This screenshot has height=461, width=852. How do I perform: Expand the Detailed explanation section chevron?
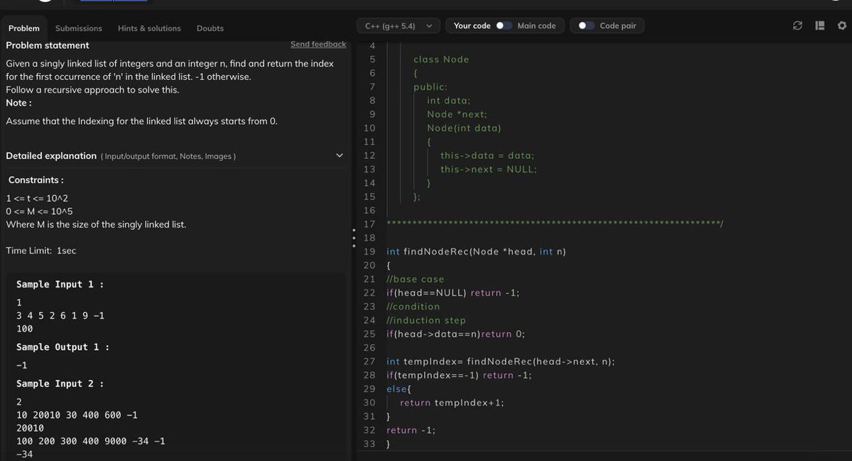(x=339, y=155)
